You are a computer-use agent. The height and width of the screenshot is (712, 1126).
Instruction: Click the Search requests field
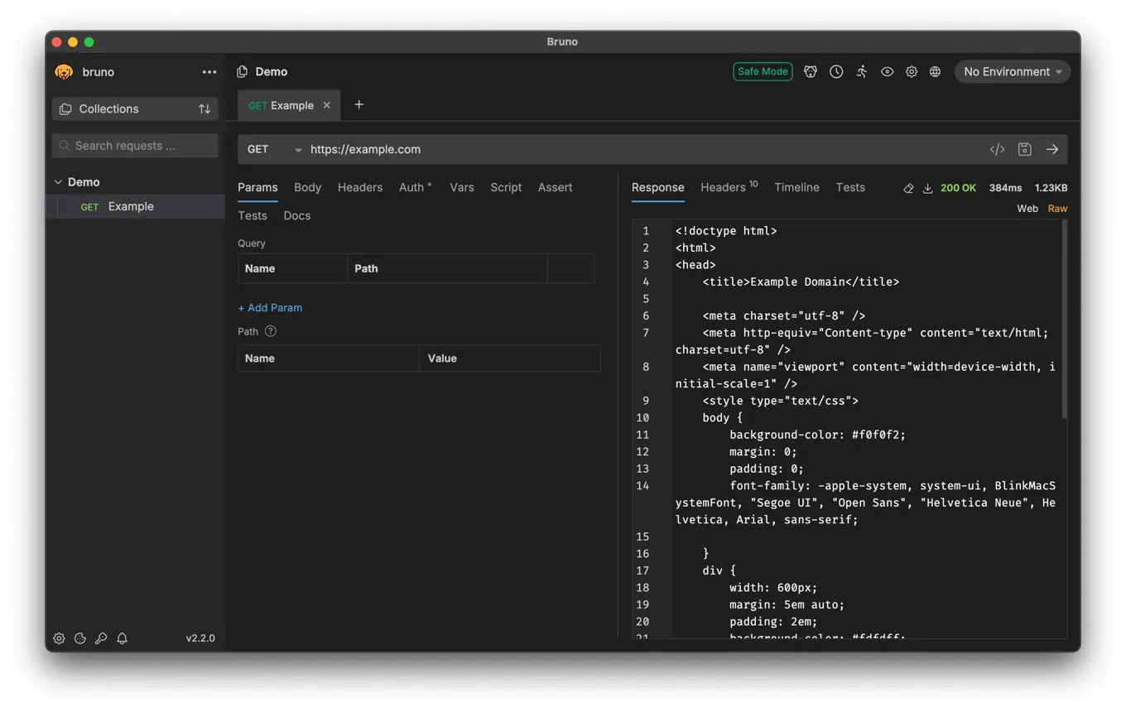[x=135, y=146]
